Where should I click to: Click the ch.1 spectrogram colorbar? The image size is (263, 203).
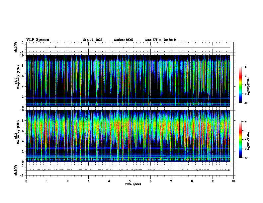(x=240, y=85)
